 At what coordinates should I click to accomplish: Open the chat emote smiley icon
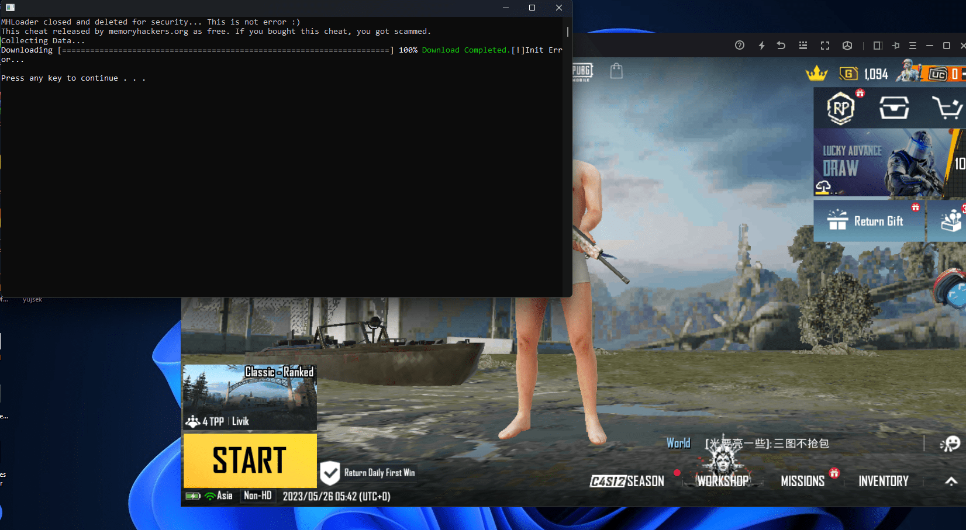pyautogui.click(x=950, y=444)
